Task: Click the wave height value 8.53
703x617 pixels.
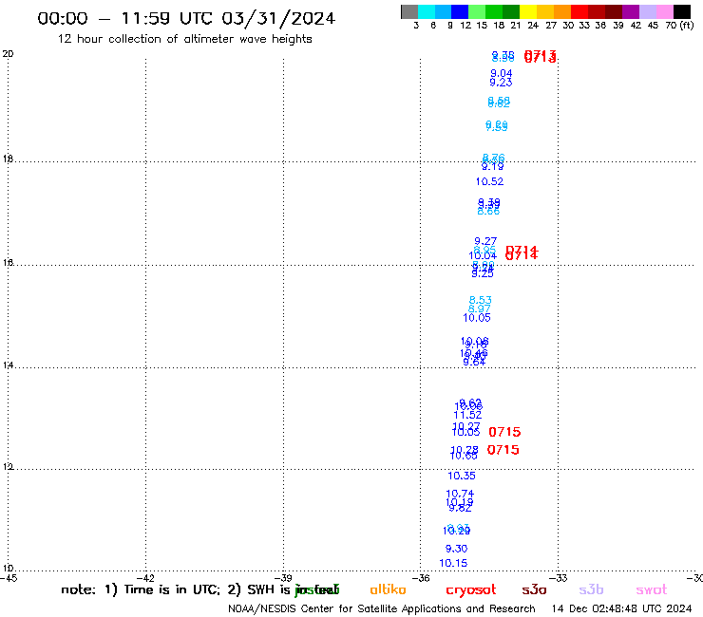Action: pos(480,300)
